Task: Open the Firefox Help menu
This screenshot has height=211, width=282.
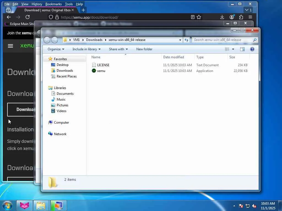Action: point(79,4)
